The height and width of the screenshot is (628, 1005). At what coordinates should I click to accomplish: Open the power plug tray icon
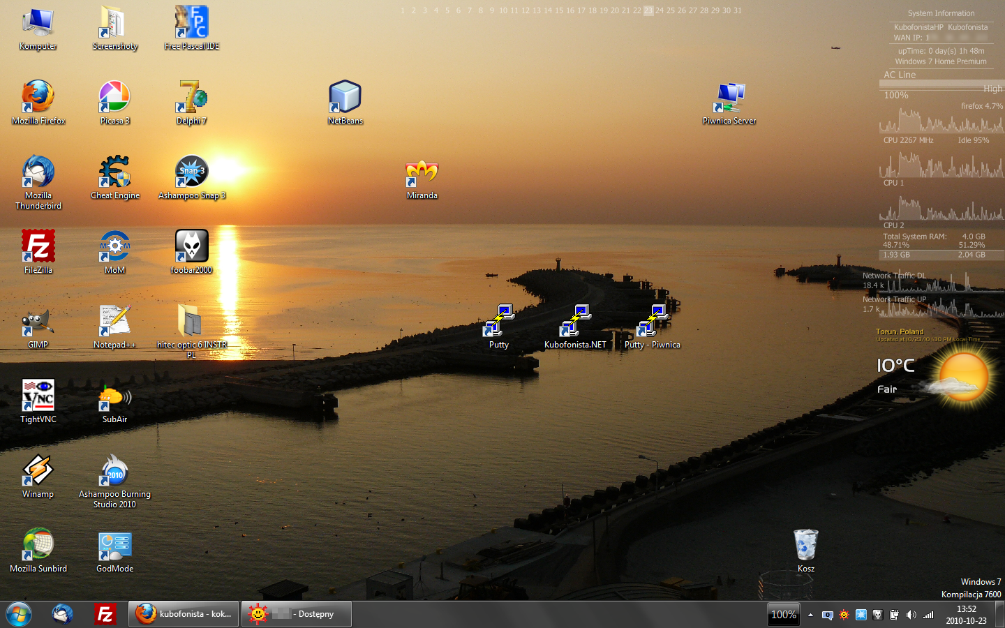(894, 615)
